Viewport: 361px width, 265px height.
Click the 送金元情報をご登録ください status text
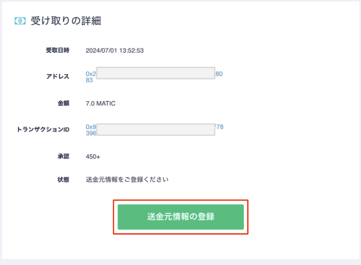pyautogui.click(x=127, y=179)
